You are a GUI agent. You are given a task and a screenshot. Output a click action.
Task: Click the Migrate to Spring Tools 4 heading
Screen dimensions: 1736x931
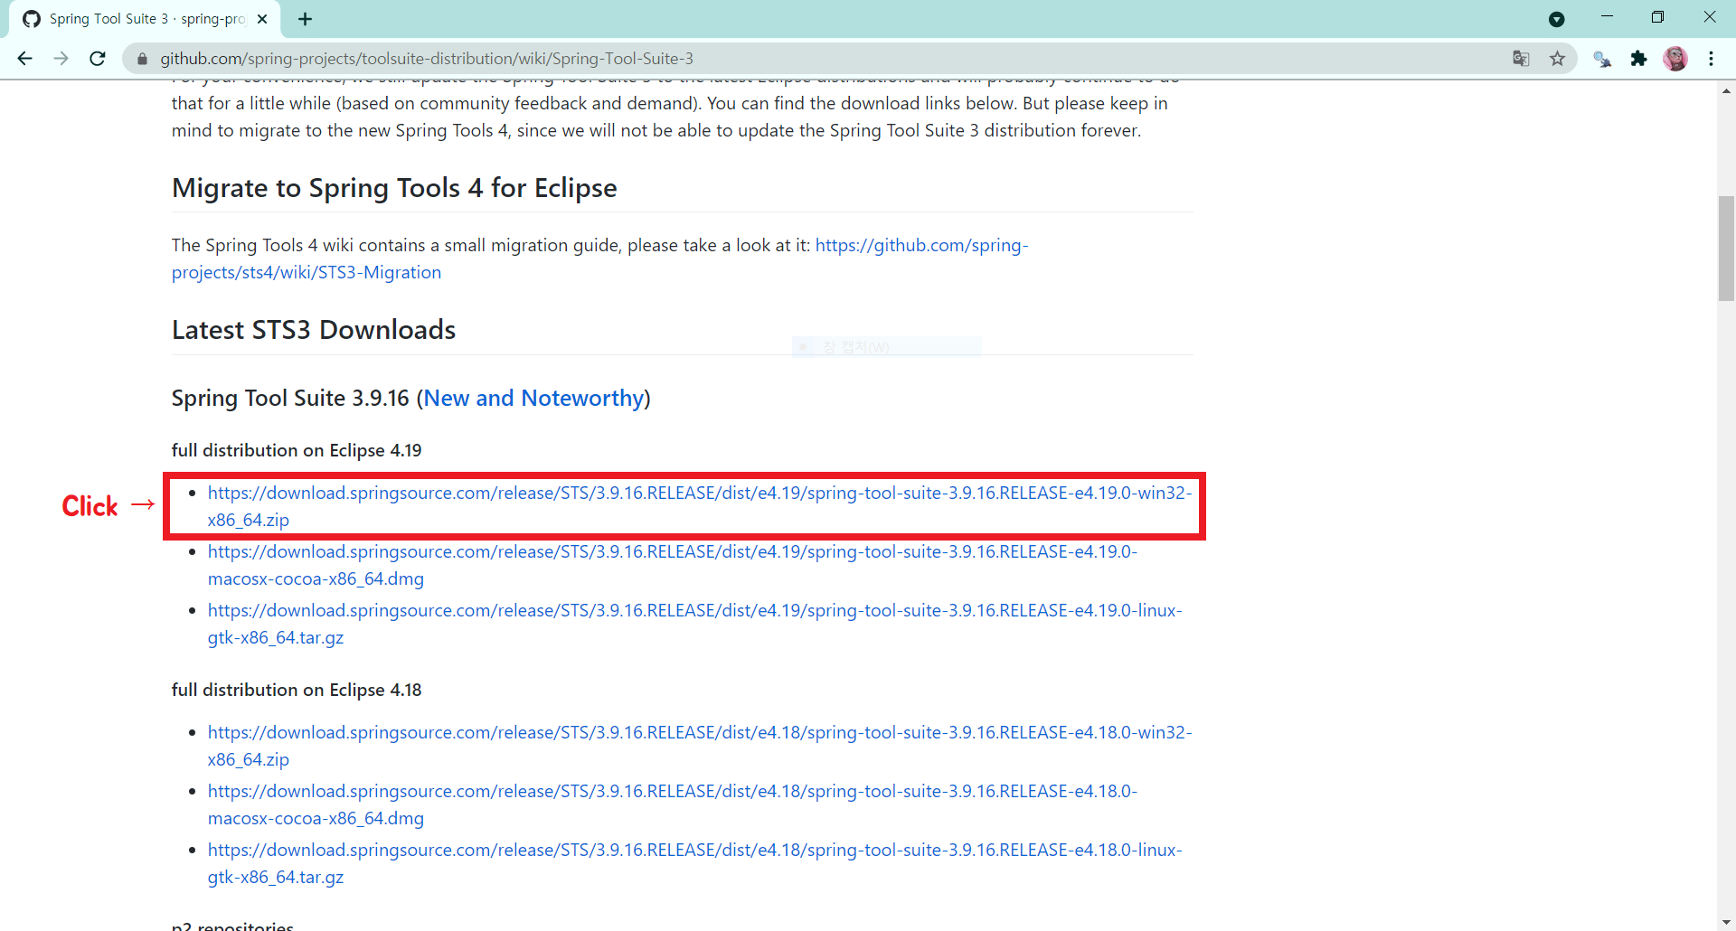[x=394, y=188]
